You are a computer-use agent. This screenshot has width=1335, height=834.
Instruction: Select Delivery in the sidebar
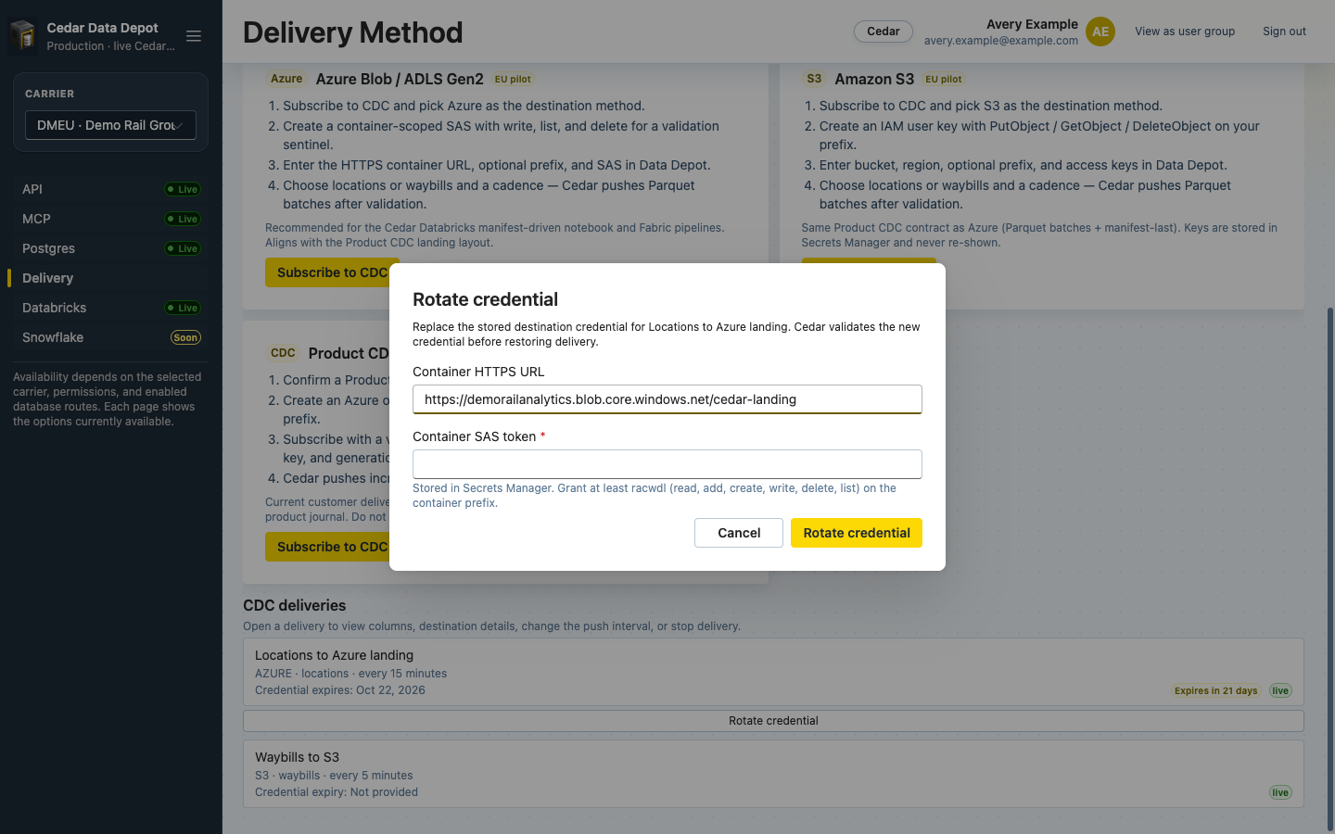pos(110,278)
